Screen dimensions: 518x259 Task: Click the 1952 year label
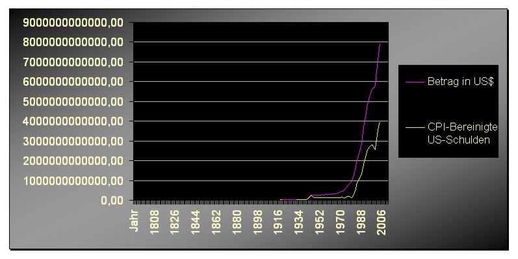point(320,222)
